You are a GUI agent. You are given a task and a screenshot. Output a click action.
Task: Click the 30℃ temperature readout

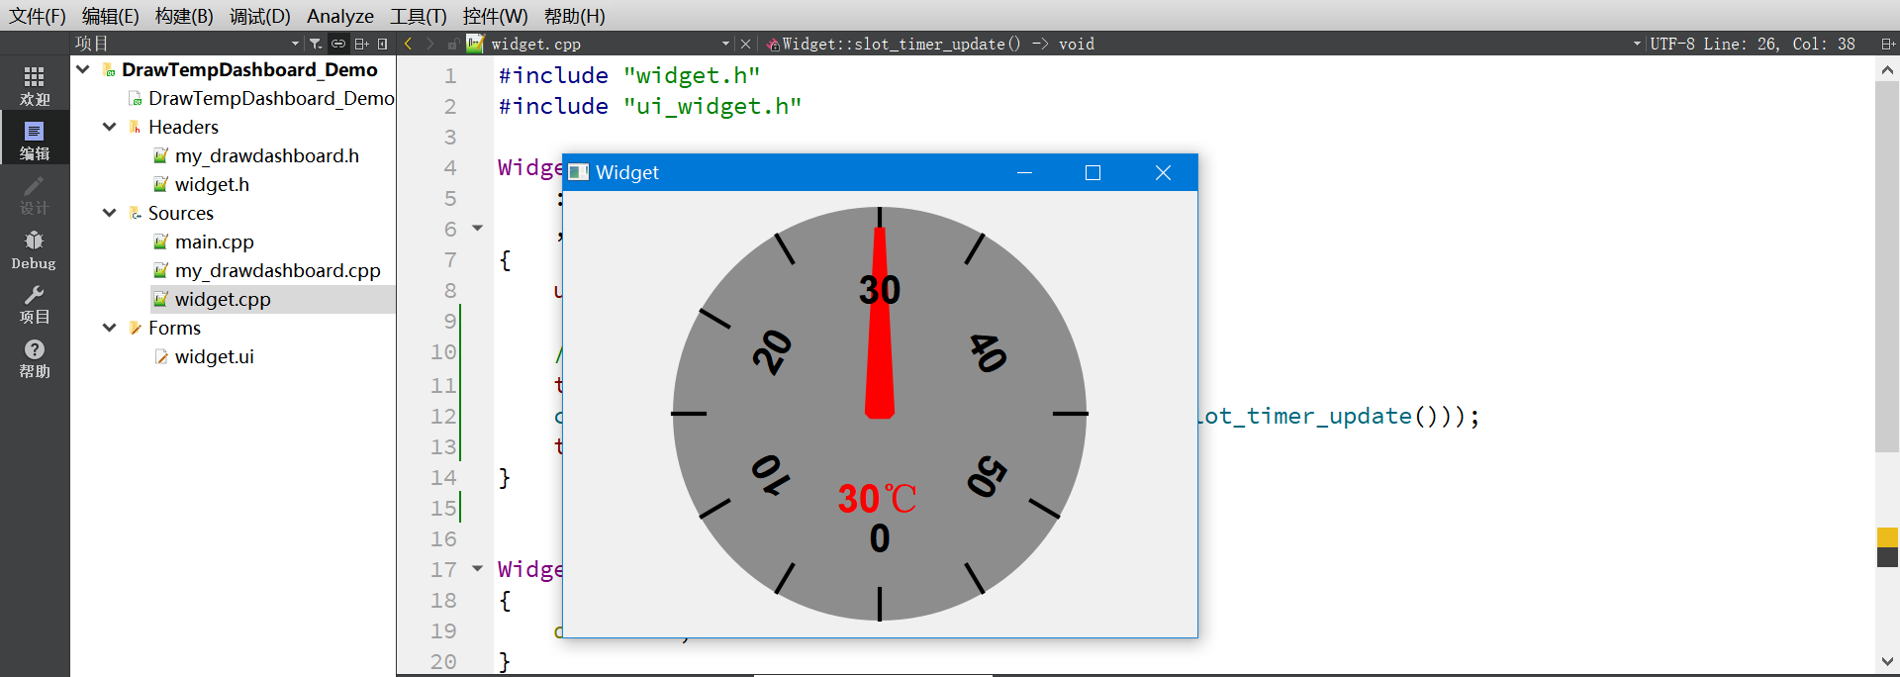[878, 499]
